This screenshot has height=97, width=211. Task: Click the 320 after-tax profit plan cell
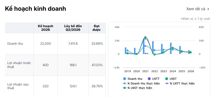tap(46, 86)
